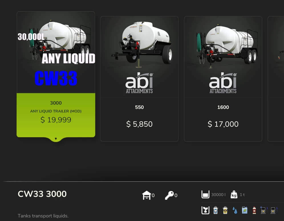Expand the arrow below the green selected card

click(56, 139)
